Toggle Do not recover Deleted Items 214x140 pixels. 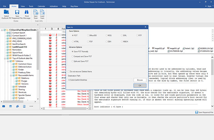(x=69, y=71)
